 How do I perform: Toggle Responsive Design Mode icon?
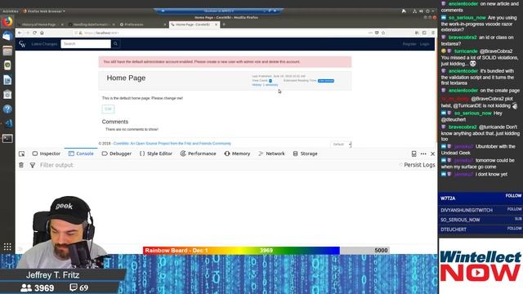[x=414, y=154]
